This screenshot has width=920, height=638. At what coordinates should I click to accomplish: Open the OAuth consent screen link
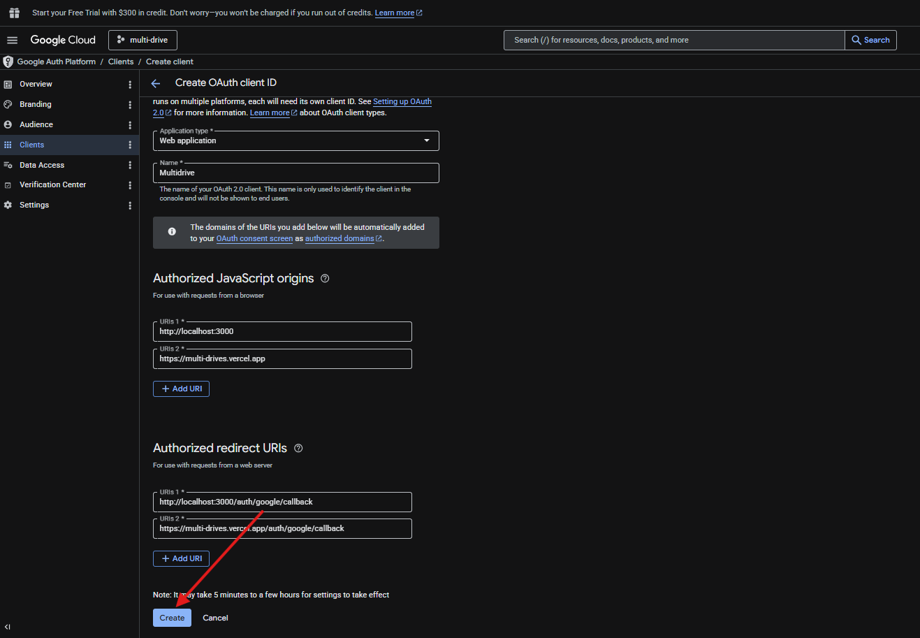254,238
